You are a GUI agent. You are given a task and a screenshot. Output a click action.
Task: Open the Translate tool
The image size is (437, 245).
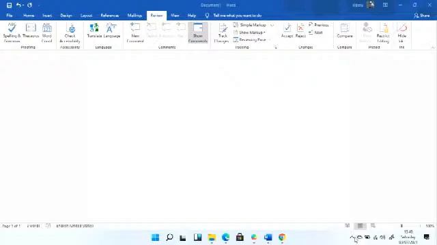(x=94, y=31)
